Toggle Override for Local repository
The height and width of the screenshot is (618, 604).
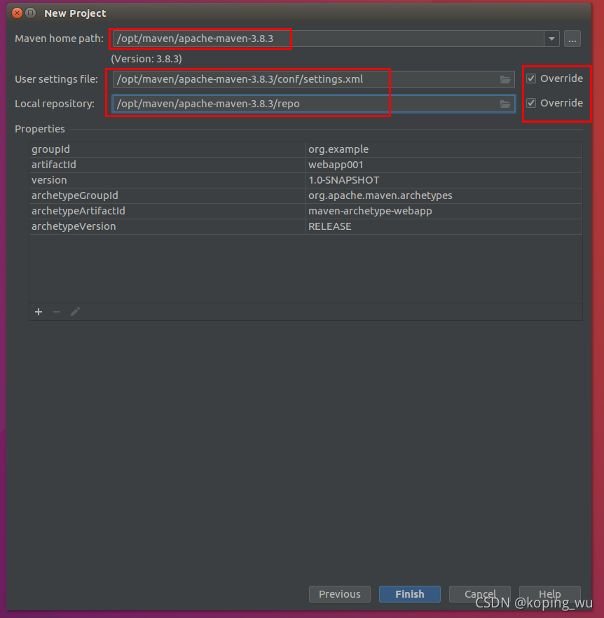531,103
